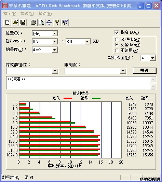Click the 1024.0 row label in chart
The width and height of the screenshot is (162, 182).
click(12, 155)
